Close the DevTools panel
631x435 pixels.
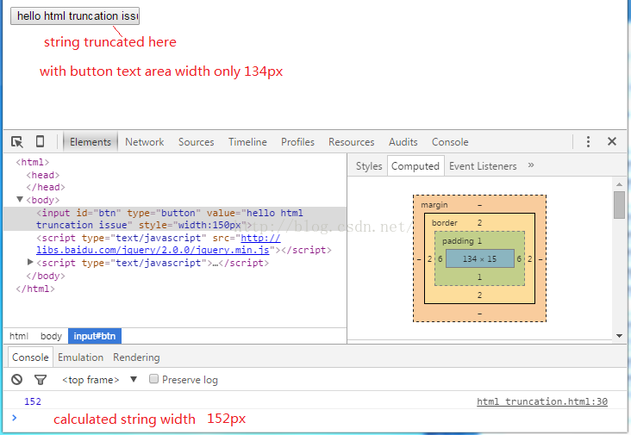click(x=612, y=141)
